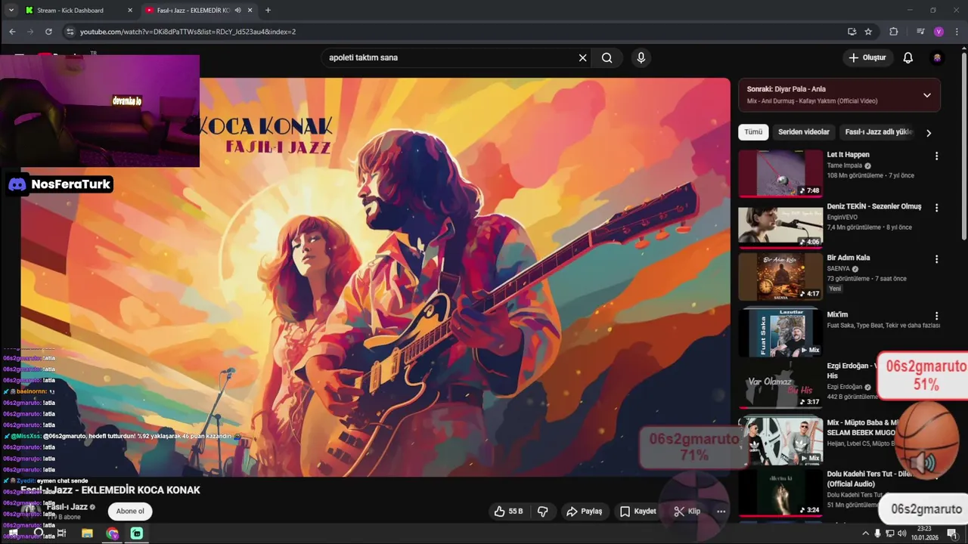Create a clip with the Klip button
The height and width of the screenshot is (544, 968).
(687, 512)
